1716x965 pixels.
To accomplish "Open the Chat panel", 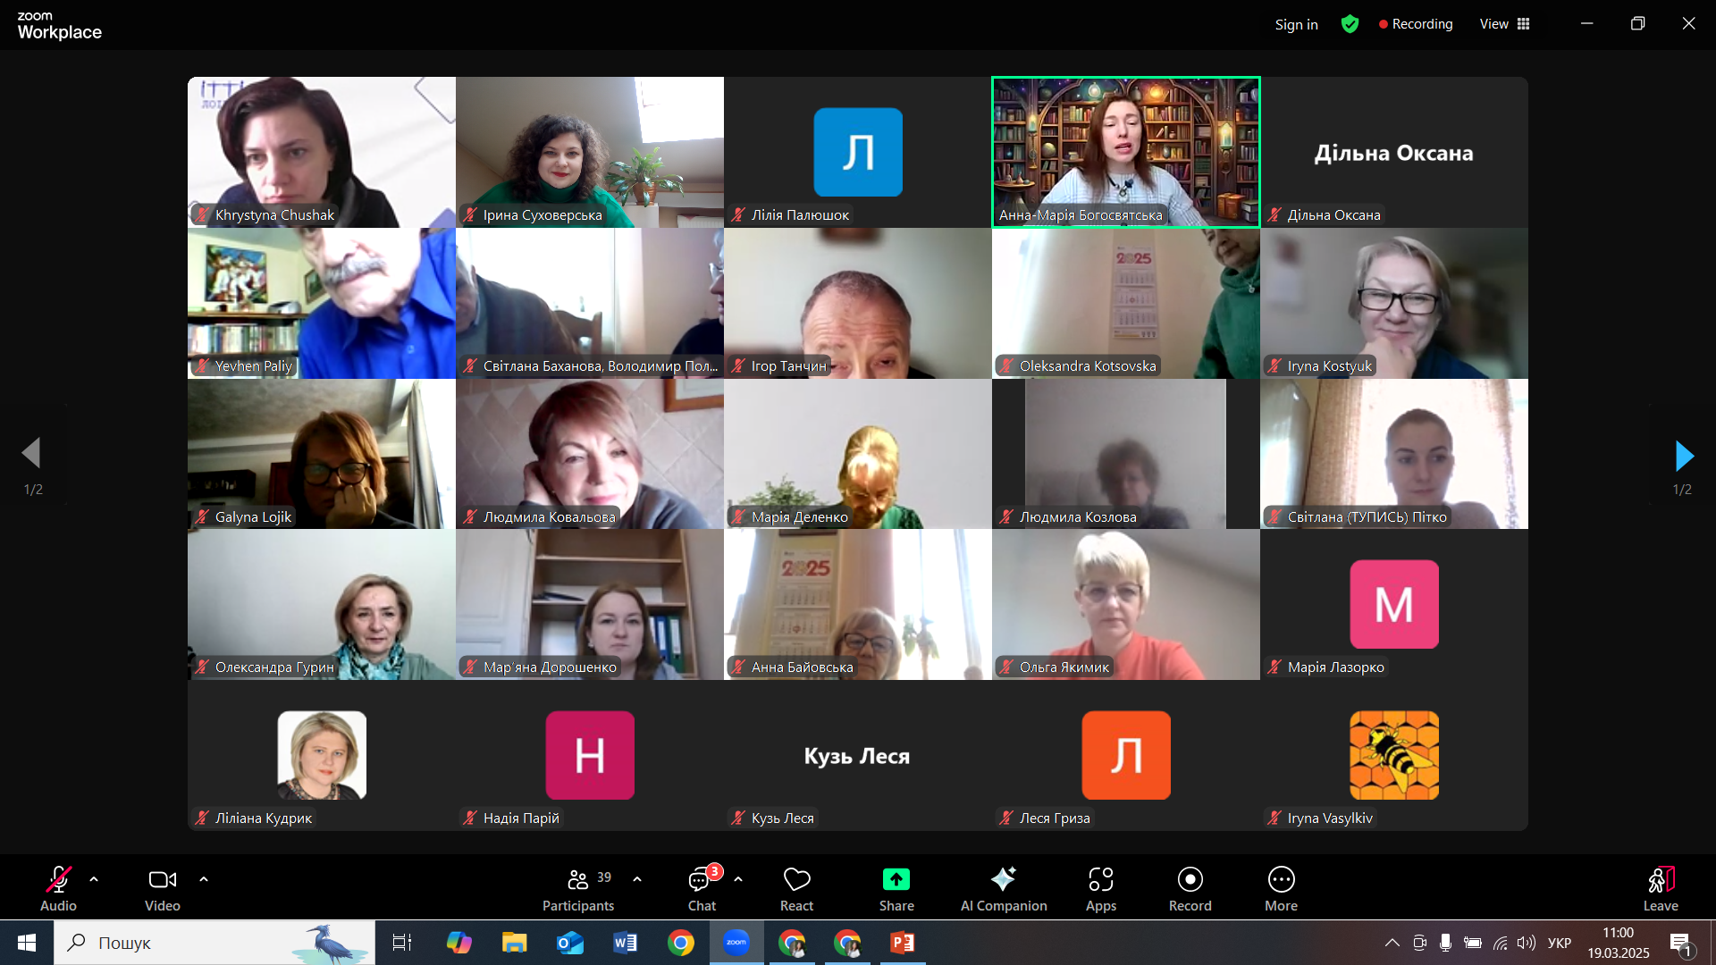I will pyautogui.click(x=701, y=881).
